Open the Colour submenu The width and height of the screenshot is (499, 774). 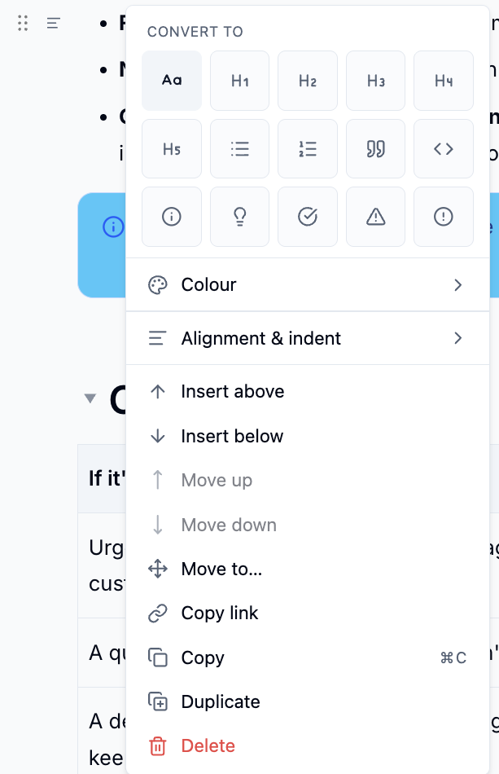tap(308, 285)
